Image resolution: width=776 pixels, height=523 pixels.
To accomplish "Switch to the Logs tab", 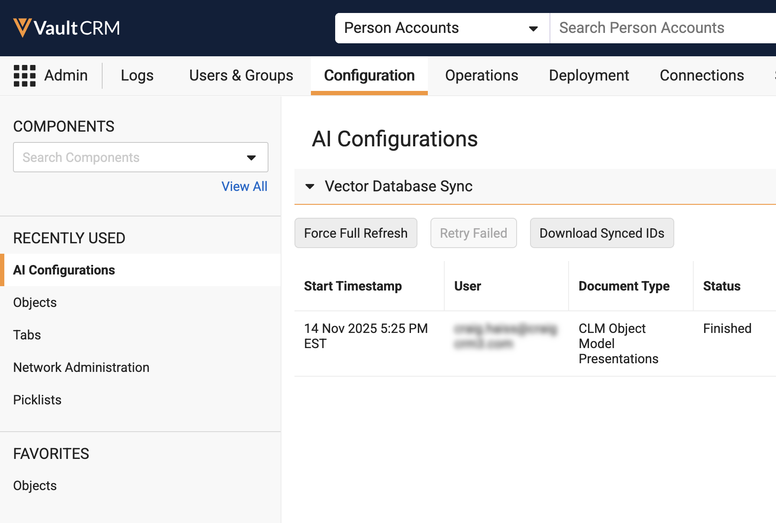I will [x=137, y=76].
